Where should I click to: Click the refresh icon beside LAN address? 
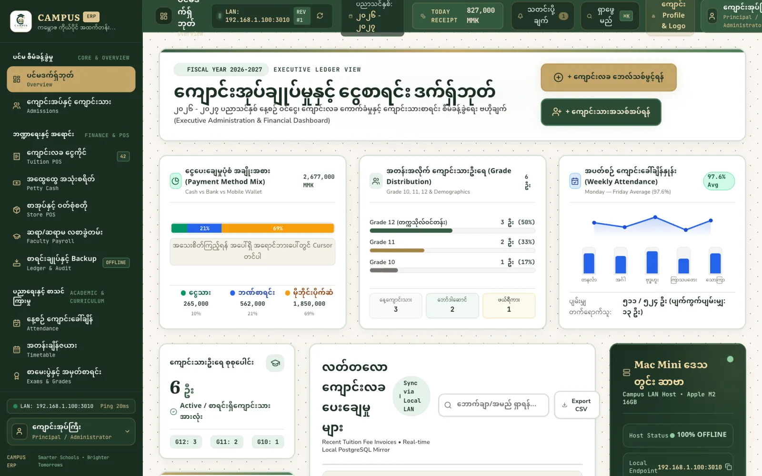[x=320, y=16]
